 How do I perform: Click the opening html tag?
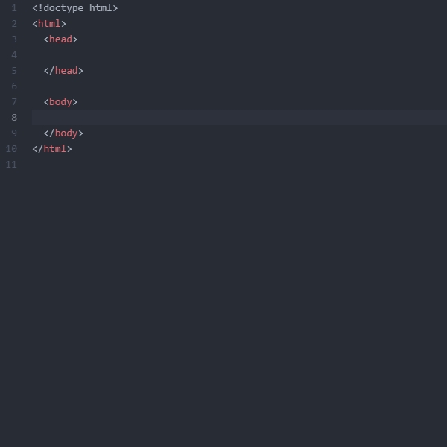point(49,24)
